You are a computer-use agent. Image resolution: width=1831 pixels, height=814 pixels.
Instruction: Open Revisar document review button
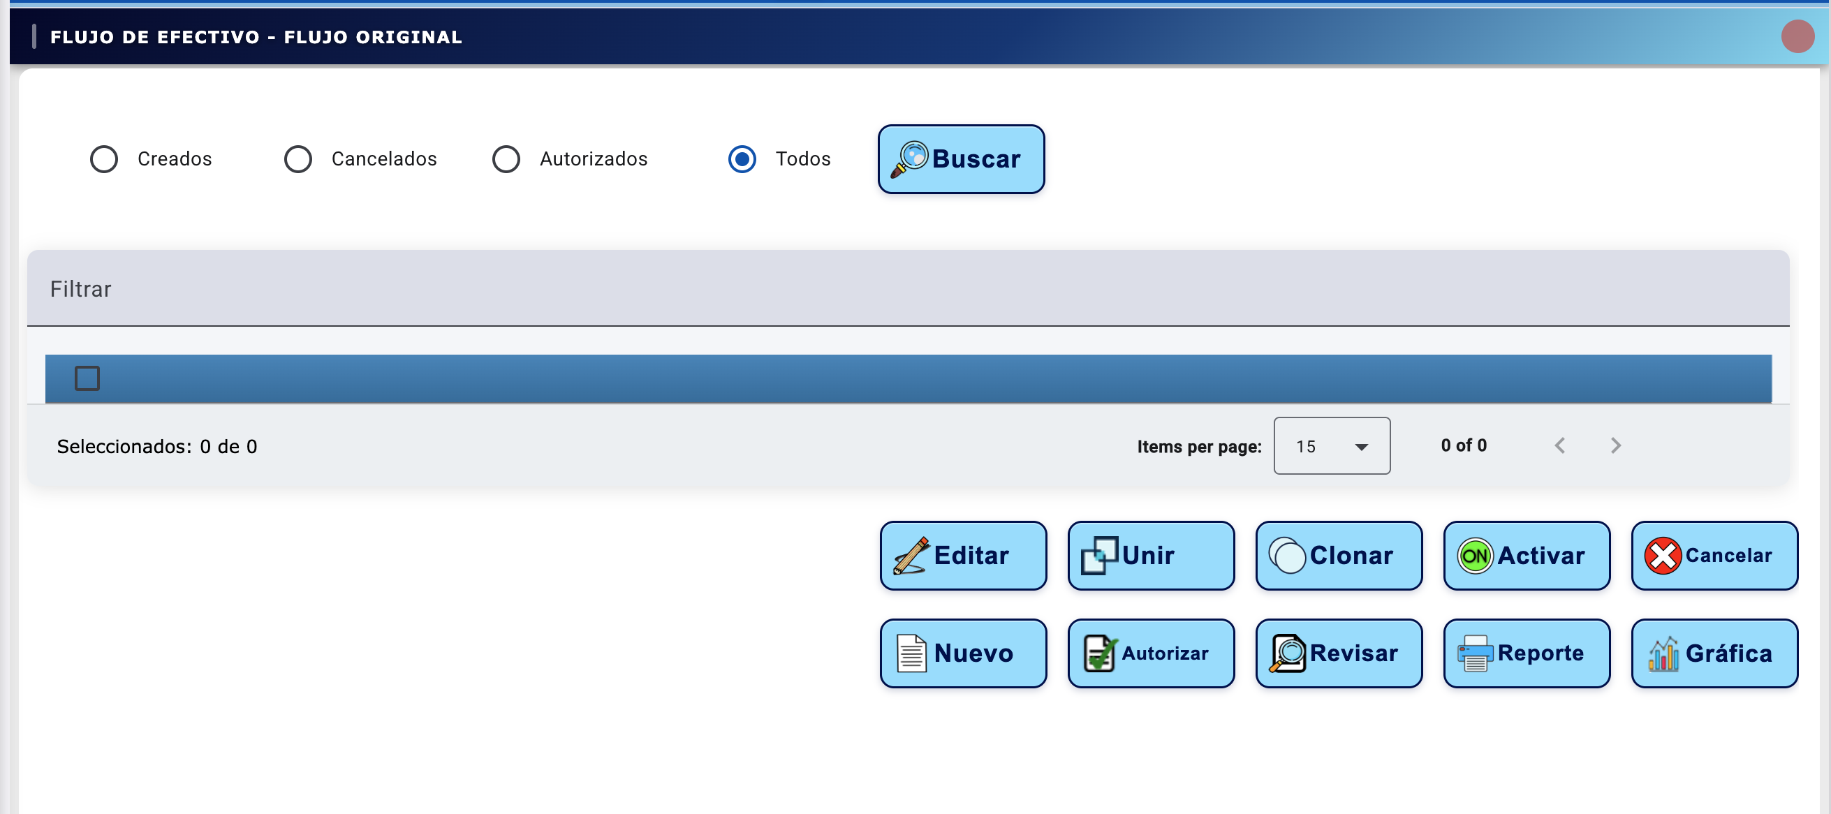click(x=1338, y=653)
